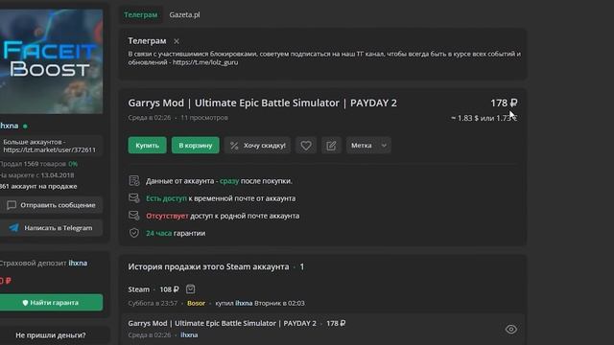Viewport: 614px width, 345px height.
Task: Click the Отправить сообщение button
Action: (51, 205)
